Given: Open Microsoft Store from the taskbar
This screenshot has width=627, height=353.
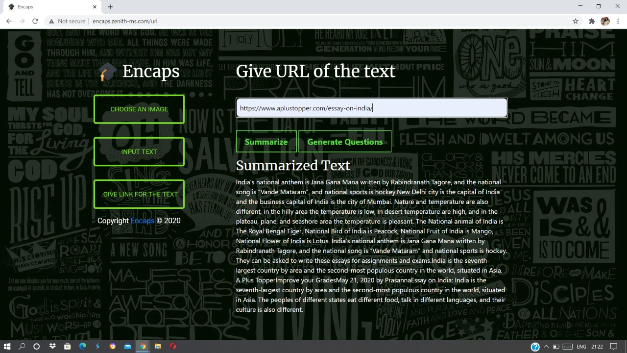Looking at the screenshot, I should (68, 346).
